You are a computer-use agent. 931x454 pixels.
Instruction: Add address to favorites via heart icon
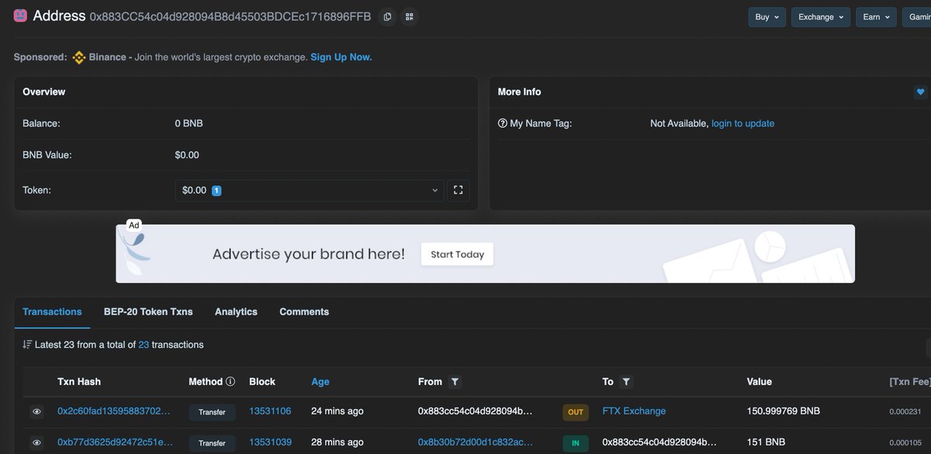tap(920, 91)
